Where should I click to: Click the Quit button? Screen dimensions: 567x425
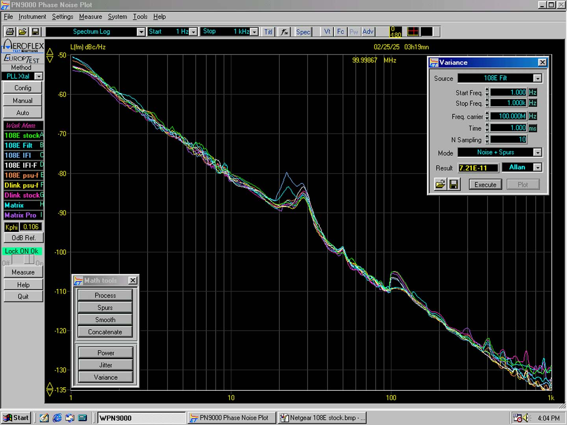(x=23, y=296)
